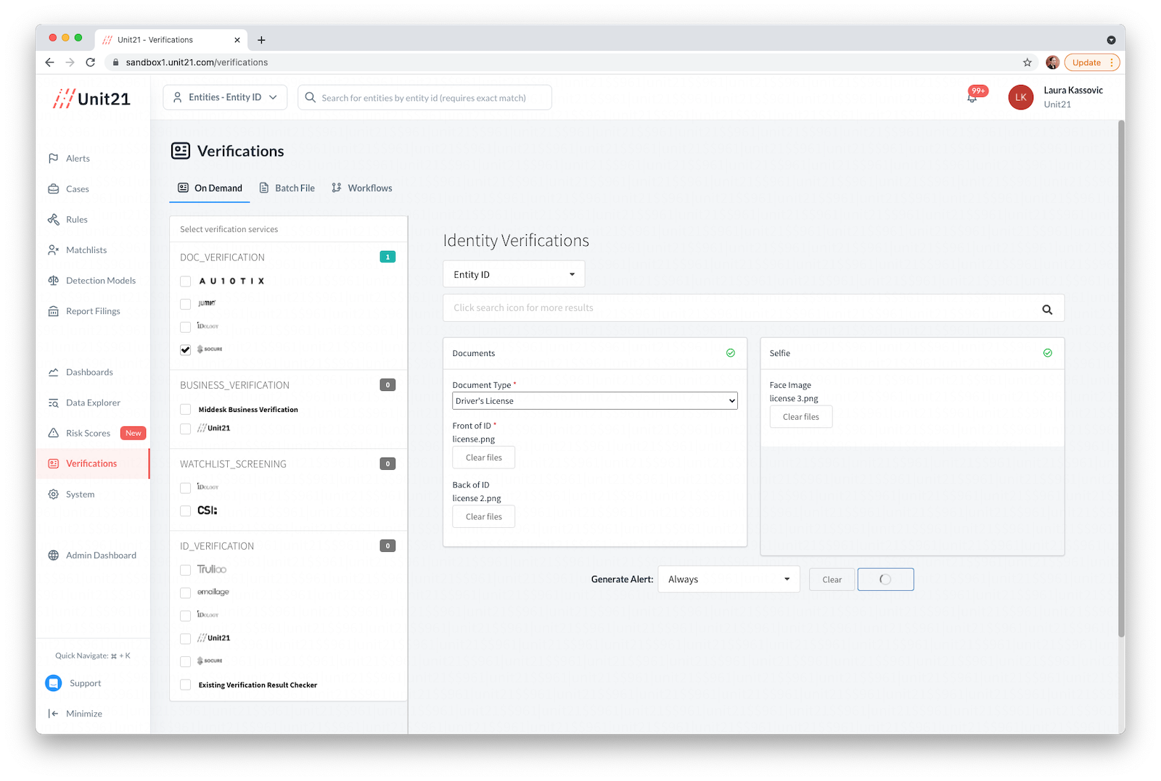Switch to Batch File tab
This screenshot has height=781, width=1161.
287,188
